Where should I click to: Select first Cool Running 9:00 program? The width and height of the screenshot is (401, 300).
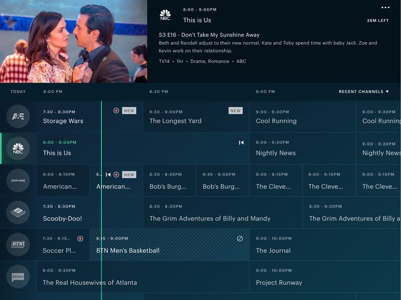click(302, 117)
